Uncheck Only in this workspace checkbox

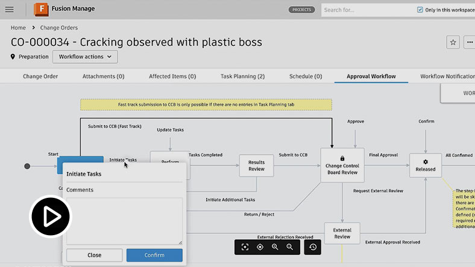click(x=420, y=10)
